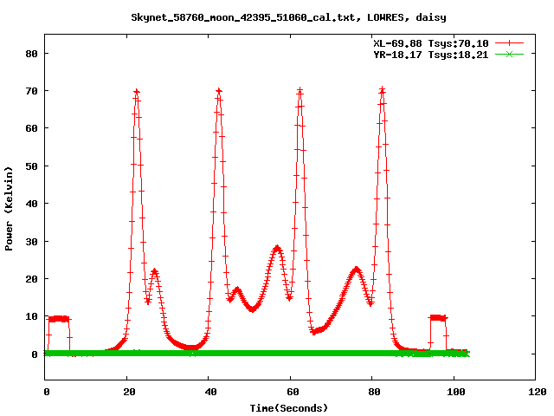The width and height of the screenshot is (554, 416).
Task: Select the YR-18.17 Tsys:18.21 legend entry
Action: point(431,55)
